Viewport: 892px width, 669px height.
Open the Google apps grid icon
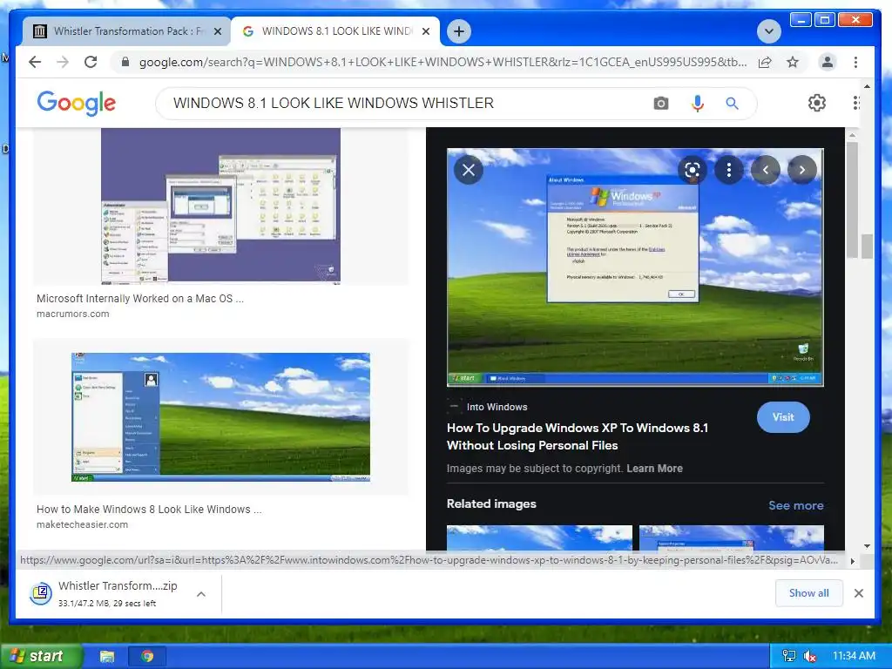tap(855, 103)
